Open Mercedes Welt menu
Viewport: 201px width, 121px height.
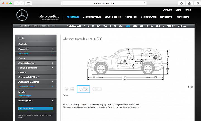(167, 17)
